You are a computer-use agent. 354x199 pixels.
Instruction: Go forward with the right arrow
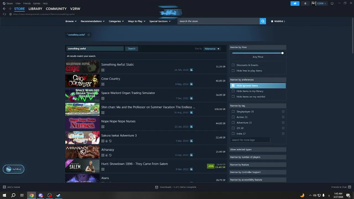click(x=10, y=9)
